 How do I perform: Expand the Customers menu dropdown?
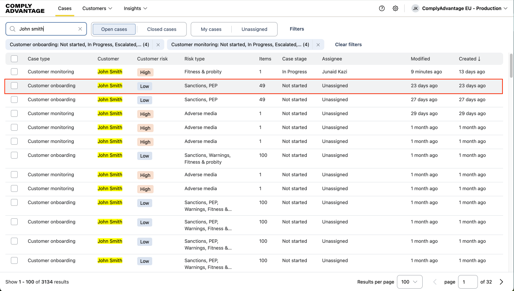pos(97,8)
